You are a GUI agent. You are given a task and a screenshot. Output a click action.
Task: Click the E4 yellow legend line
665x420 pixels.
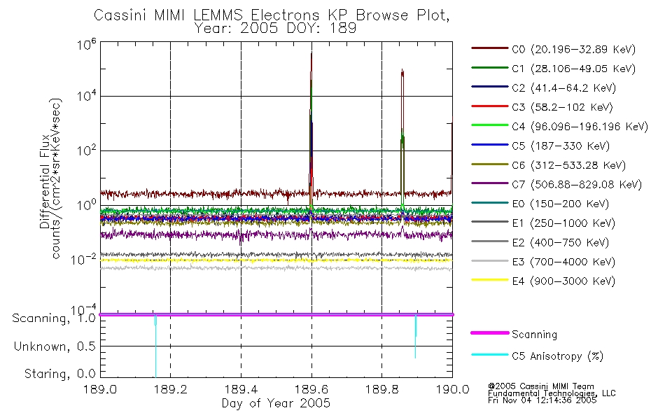489,280
